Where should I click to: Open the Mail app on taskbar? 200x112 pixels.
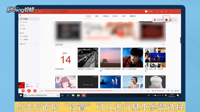(x=78, y=95)
